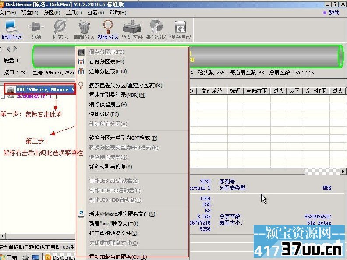Choose 快速分区(F6) menu entry
The height and width of the screenshot is (260, 347).
tap(104, 114)
